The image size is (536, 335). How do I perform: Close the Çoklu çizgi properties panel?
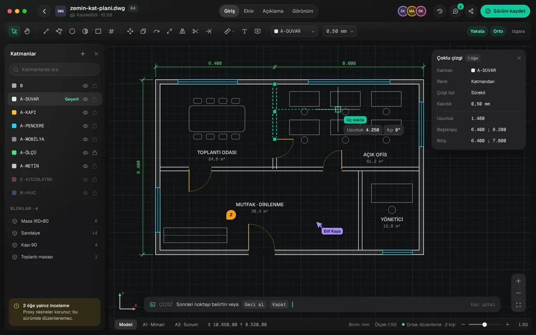[x=519, y=58]
